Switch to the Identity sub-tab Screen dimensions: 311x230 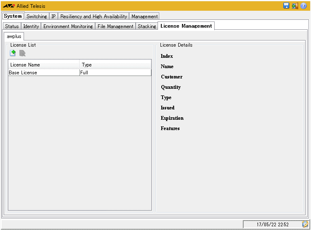[31, 26]
